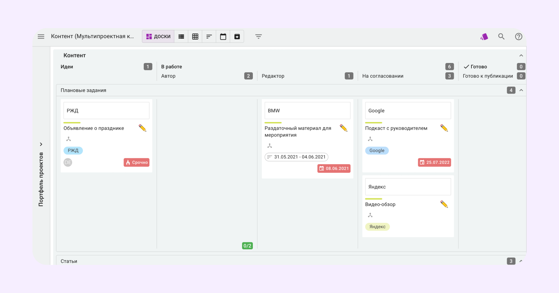Click the Контент section heading
Screen dimensions: 559x293
coord(75,55)
